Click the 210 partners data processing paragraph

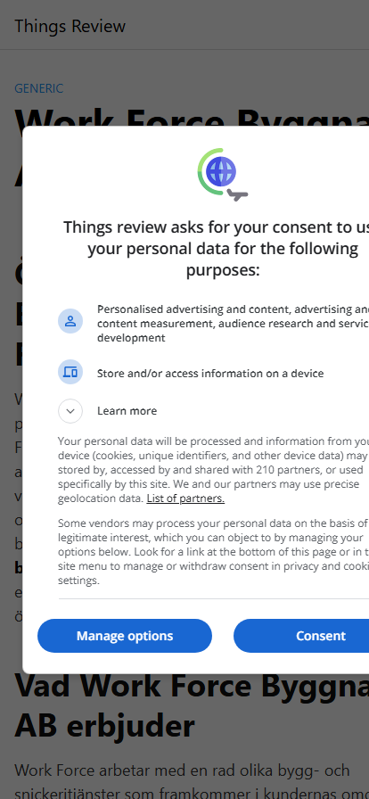coord(213,469)
